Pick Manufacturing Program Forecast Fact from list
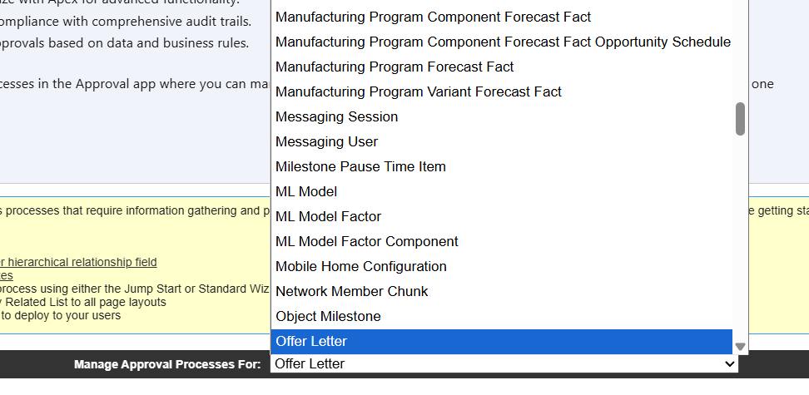Image resolution: width=809 pixels, height=395 pixels. tap(395, 67)
